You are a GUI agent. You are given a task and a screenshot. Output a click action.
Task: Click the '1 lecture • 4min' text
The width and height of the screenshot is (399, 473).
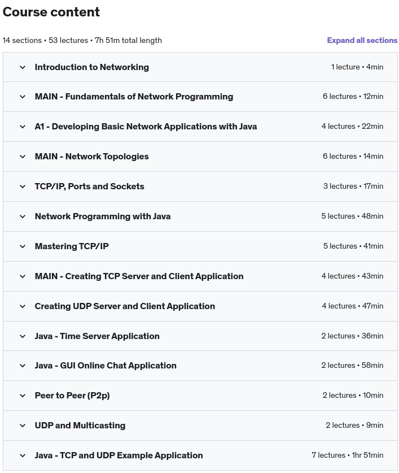tap(357, 67)
